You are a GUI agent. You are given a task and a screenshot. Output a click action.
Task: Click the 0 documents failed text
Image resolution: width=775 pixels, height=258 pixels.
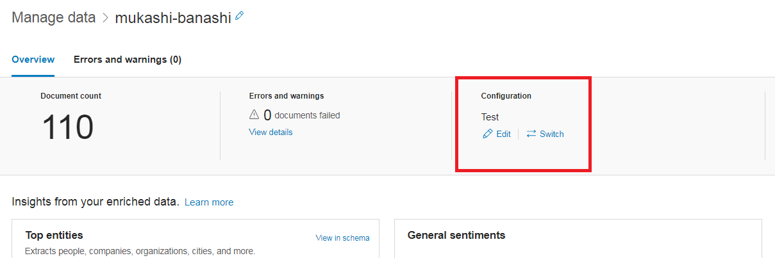click(301, 115)
